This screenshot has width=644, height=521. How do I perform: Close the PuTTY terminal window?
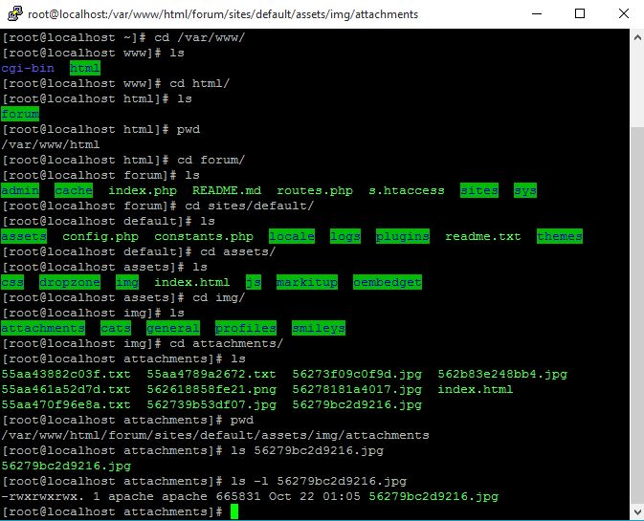[x=623, y=13]
